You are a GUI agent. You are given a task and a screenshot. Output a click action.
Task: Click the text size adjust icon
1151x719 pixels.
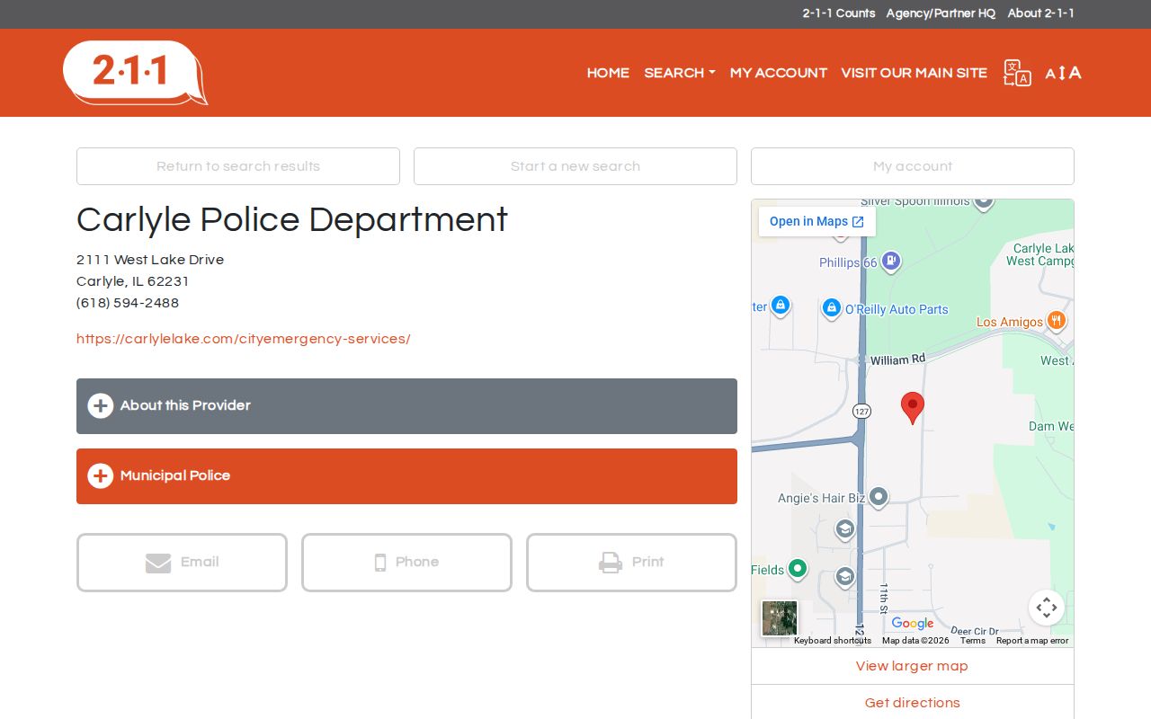[1063, 73]
